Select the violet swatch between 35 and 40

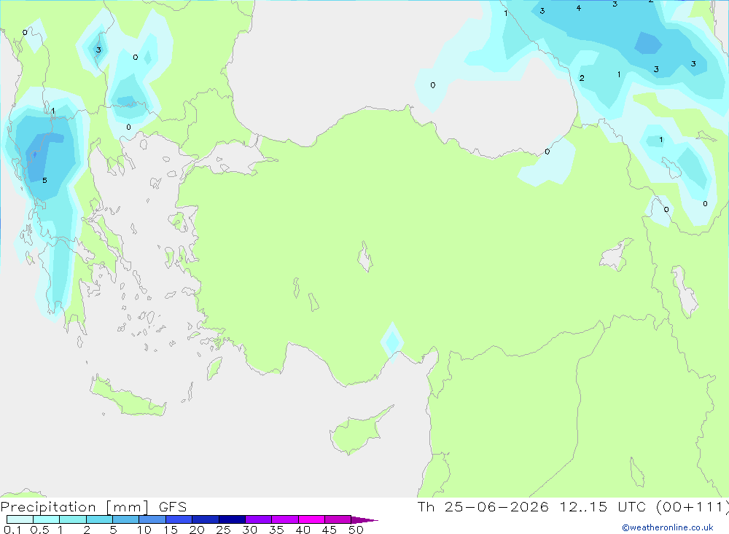(x=284, y=519)
